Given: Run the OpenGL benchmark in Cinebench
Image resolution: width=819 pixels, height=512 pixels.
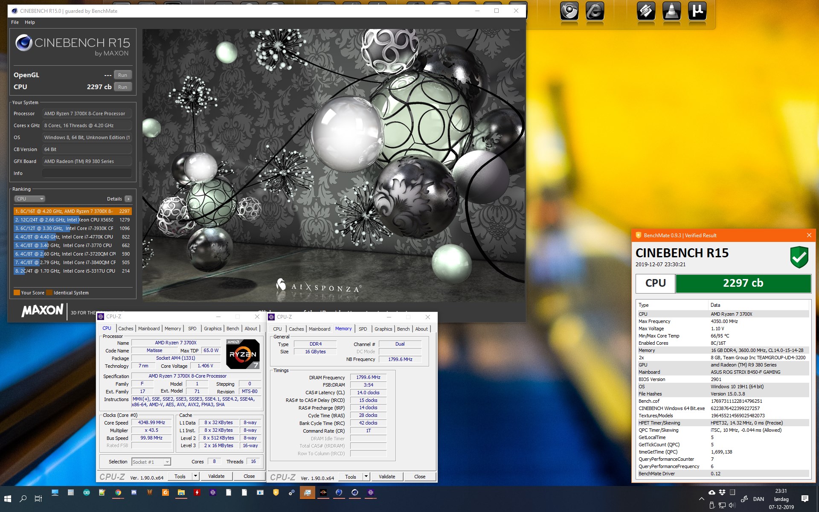Looking at the screenshot, I should pos(122,75).
